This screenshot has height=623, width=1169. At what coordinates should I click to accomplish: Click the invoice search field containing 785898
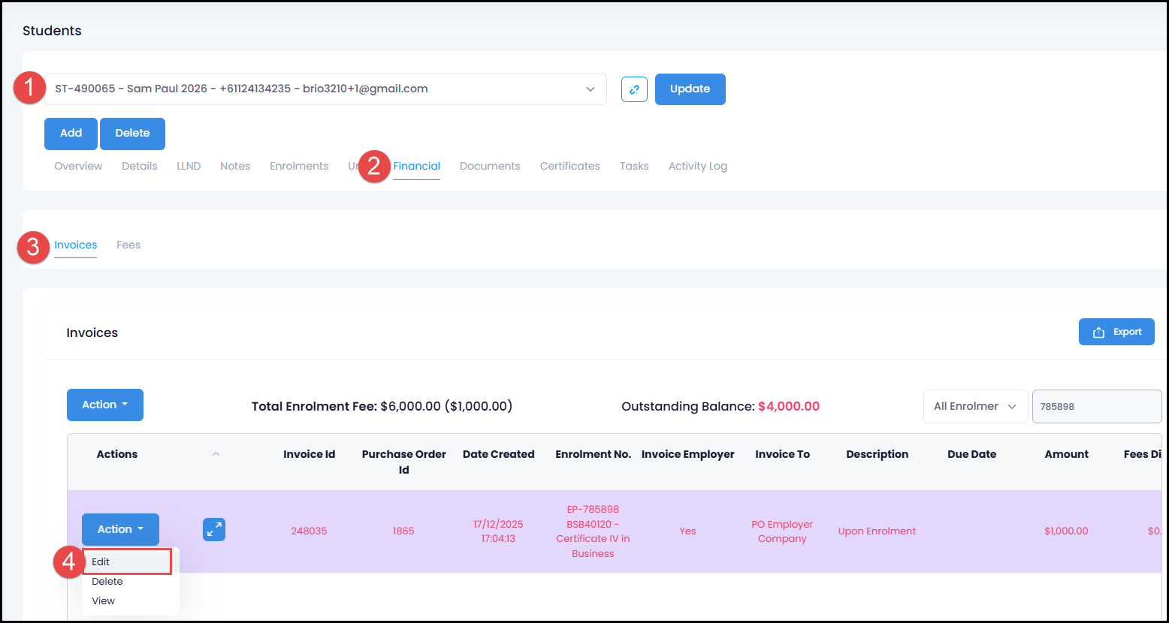pyautogui.click(x=1097, y=406)
